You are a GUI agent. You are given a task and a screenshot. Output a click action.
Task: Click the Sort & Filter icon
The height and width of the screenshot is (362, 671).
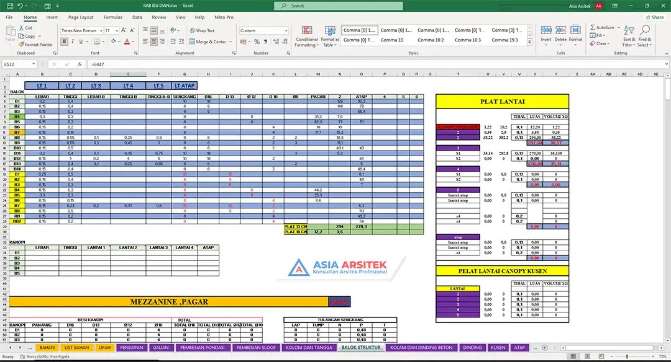pos(629,36)
